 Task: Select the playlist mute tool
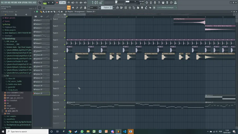49,12
